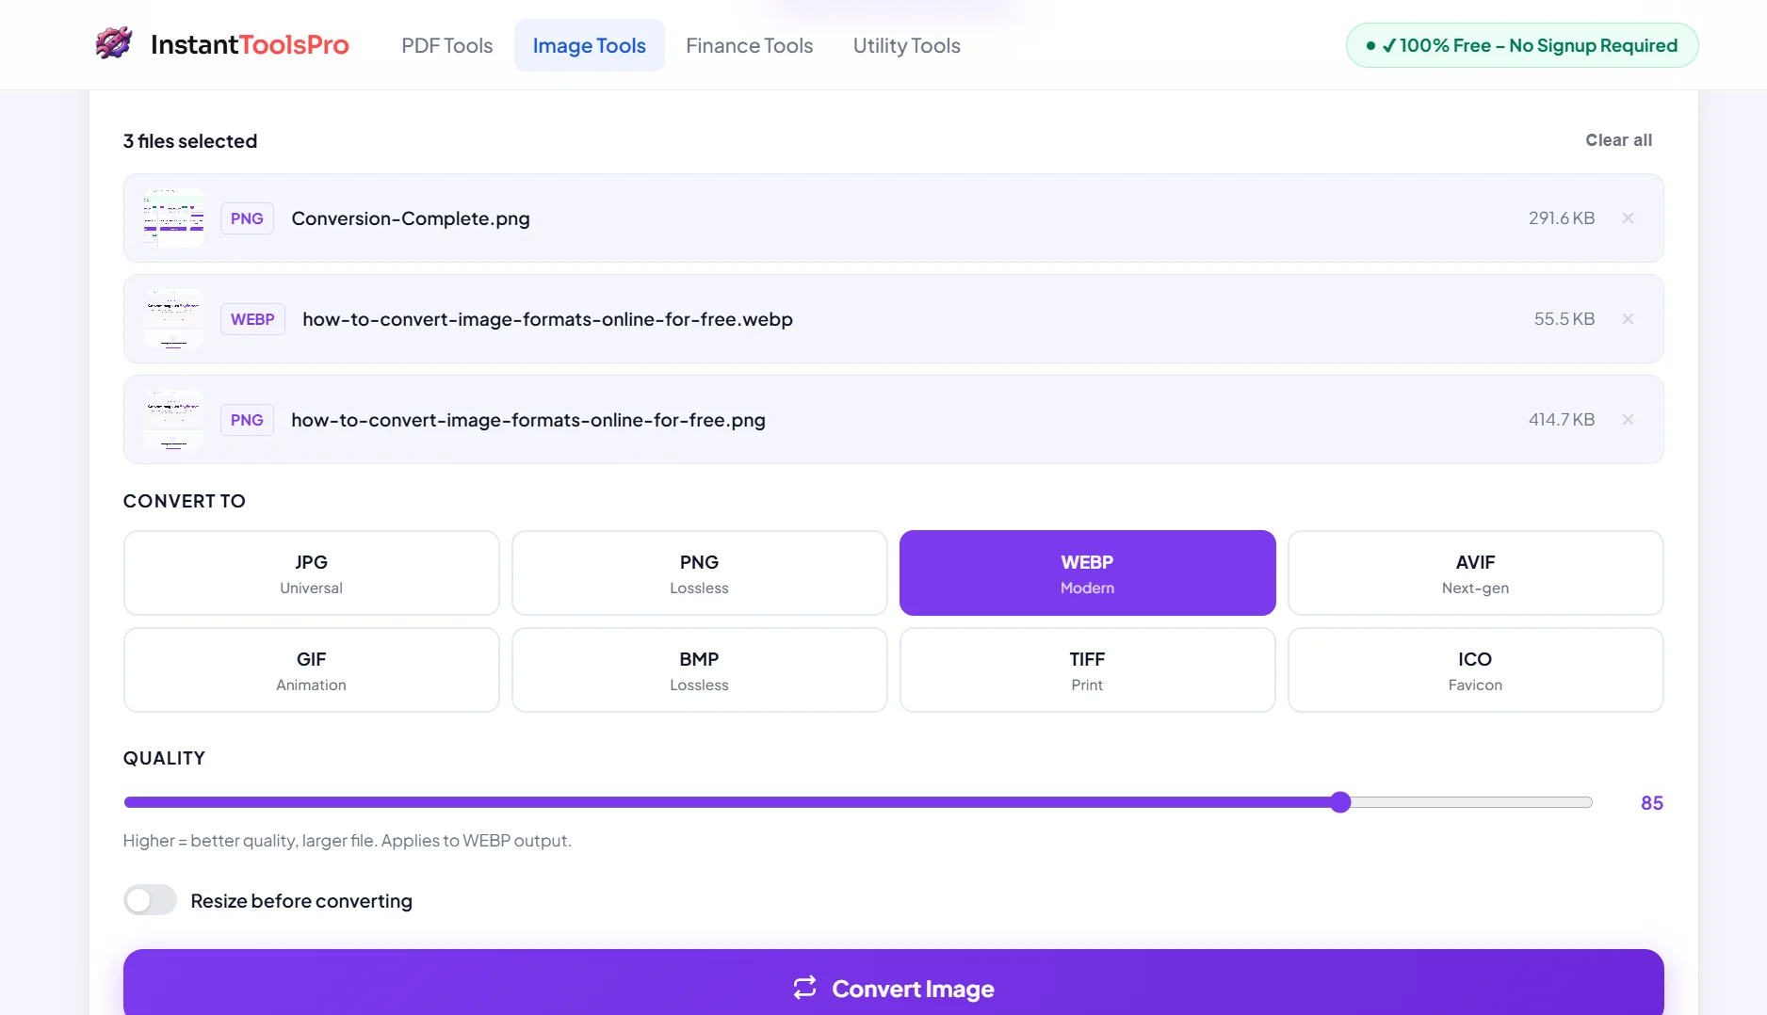The height and width of the screenshot is (1015, 1767).
Task: Click the InstantToolsPro logo icon
Action: point(114,43)
